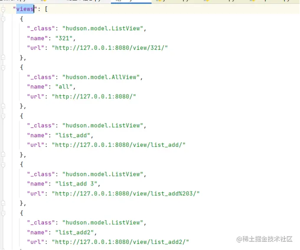Screen dimensions: 300x250
Task: Click fold-end marker after the view/321 url line
Action: (x=3, y=57)
